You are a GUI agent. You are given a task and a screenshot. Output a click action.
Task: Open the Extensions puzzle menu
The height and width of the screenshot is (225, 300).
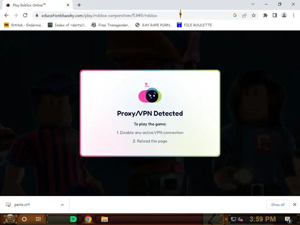(x=265, y=15)
